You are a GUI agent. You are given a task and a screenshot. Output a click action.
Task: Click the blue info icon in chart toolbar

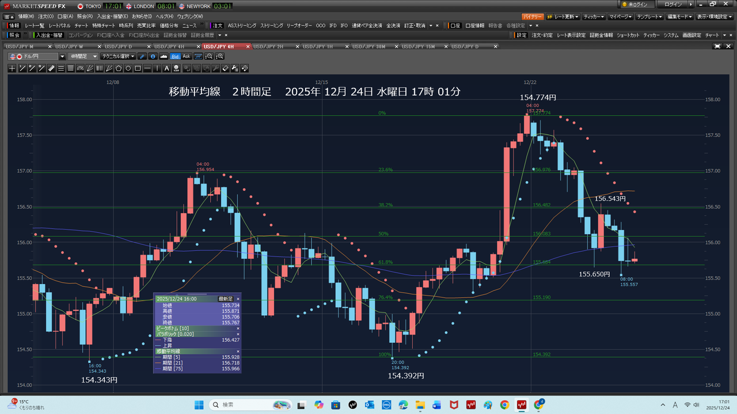click(x=153, y=56)
